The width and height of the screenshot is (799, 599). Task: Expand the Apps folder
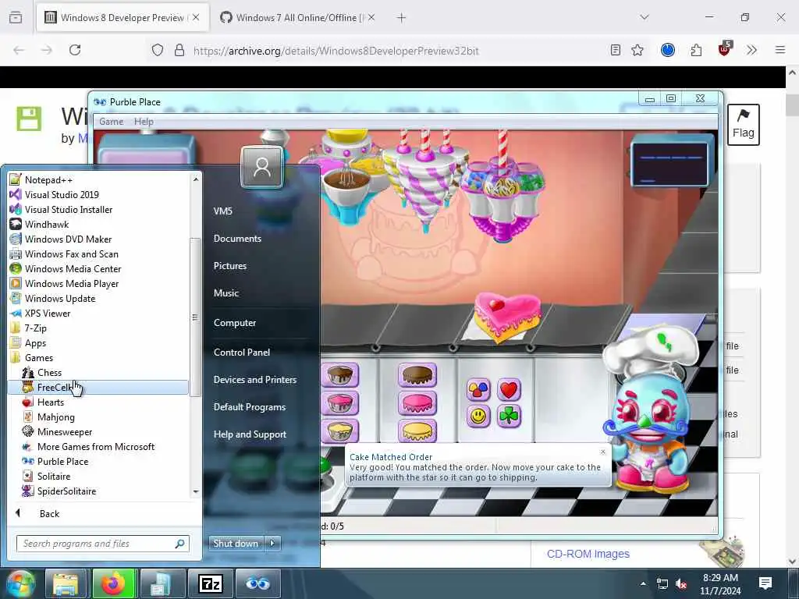98,343
